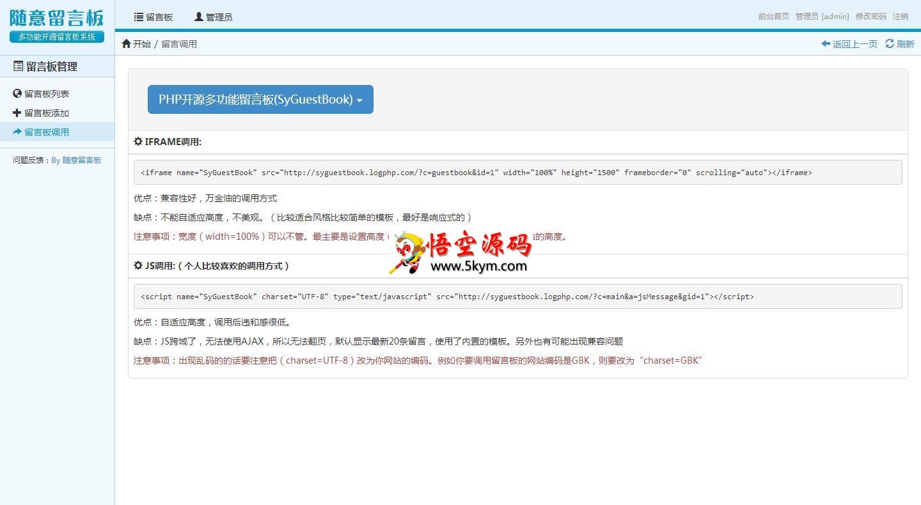Refresh the page with 刷新
The image size is (921, 505).
906,44
